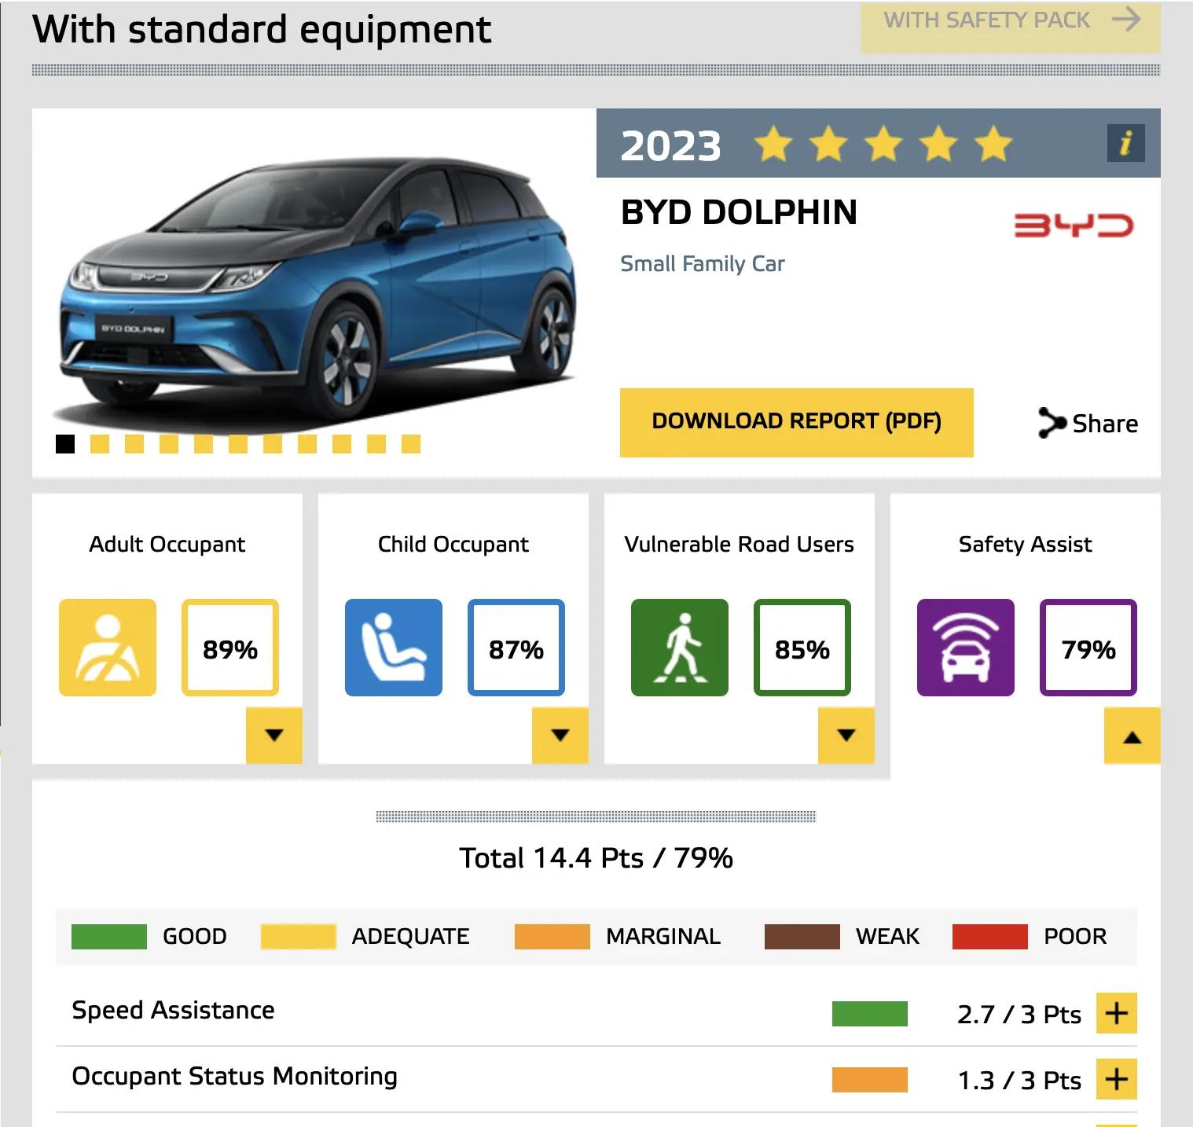Expand the Vulnerable Road Users arrow

click(x=846, y=736)
